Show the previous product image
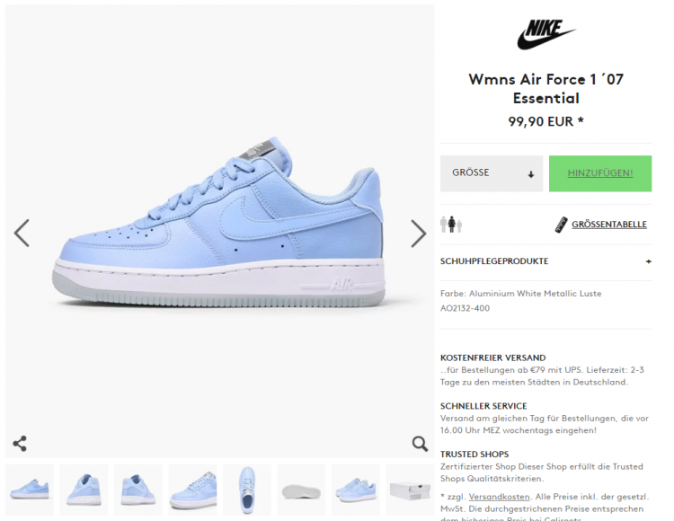The image size is (674, 521). (22, 234)
